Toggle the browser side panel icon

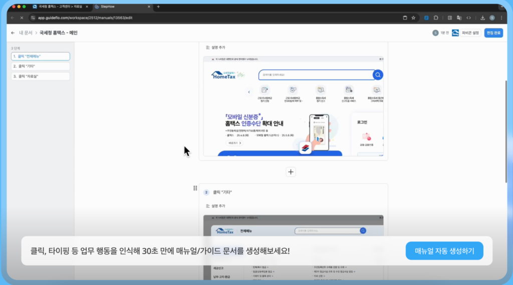(450, 17)
